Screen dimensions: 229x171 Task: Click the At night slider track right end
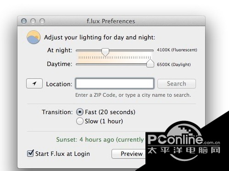pos(152,50)
